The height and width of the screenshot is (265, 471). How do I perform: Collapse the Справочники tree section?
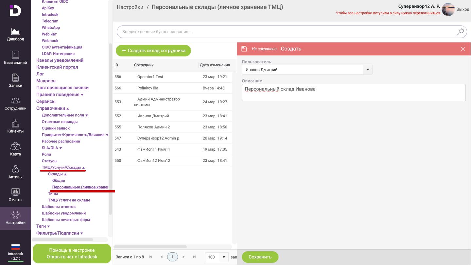(x=68, y=108)
